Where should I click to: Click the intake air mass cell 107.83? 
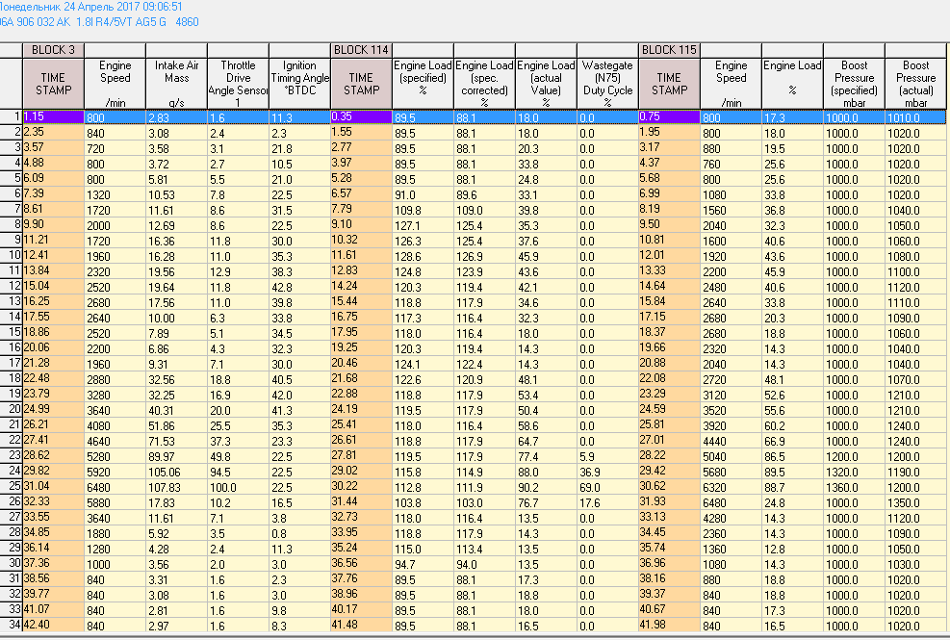click(176, 486)
